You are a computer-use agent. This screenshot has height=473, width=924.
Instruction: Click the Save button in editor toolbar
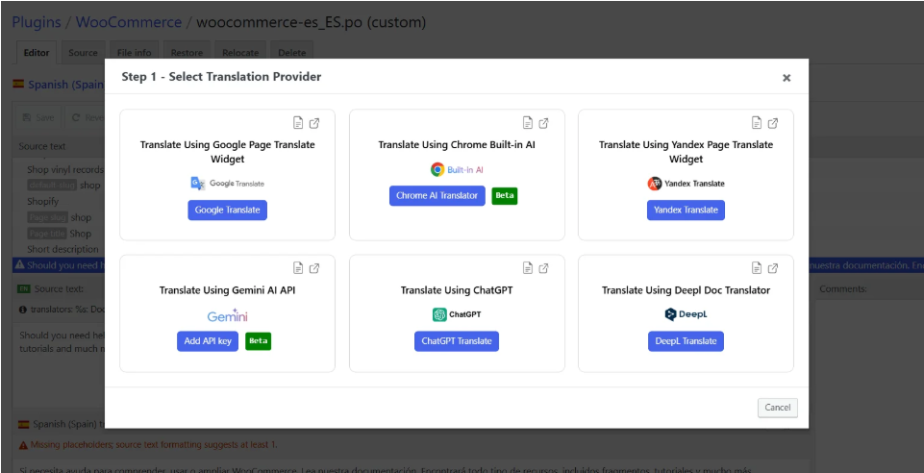tap(37, 118)
